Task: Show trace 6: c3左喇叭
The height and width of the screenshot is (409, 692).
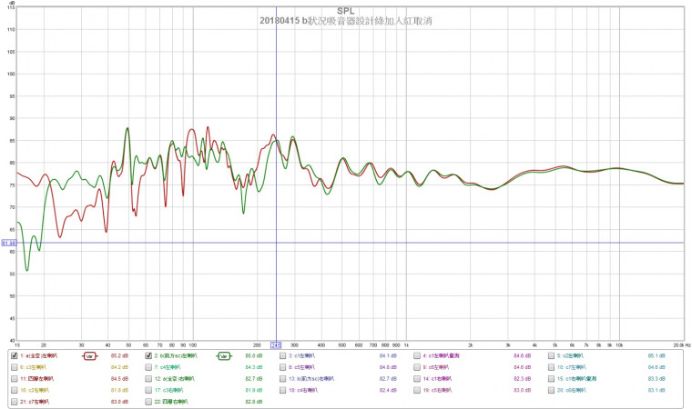Action: [x=15, y=367]
